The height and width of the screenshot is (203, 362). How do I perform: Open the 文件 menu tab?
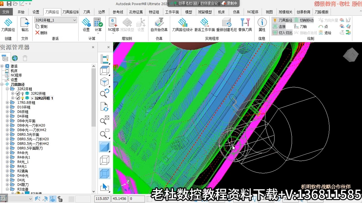tap(6, 12)
